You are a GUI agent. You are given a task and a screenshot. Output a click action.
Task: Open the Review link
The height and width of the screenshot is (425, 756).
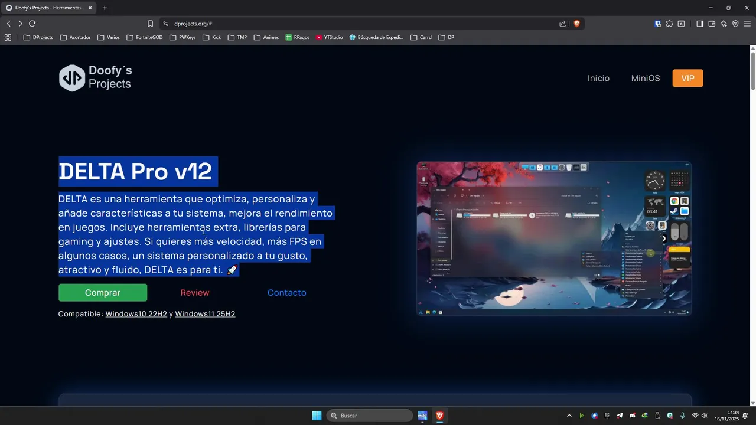tap(195, 293)
